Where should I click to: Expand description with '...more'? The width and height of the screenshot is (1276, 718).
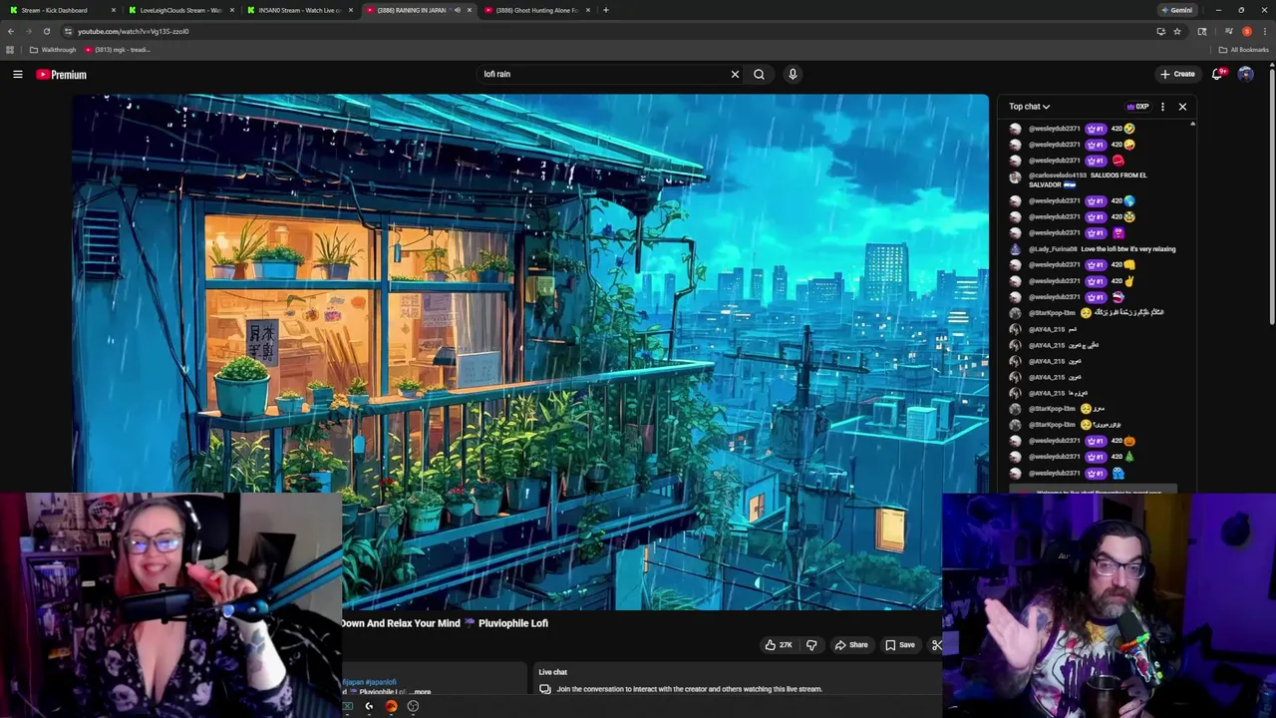point(421,692)
